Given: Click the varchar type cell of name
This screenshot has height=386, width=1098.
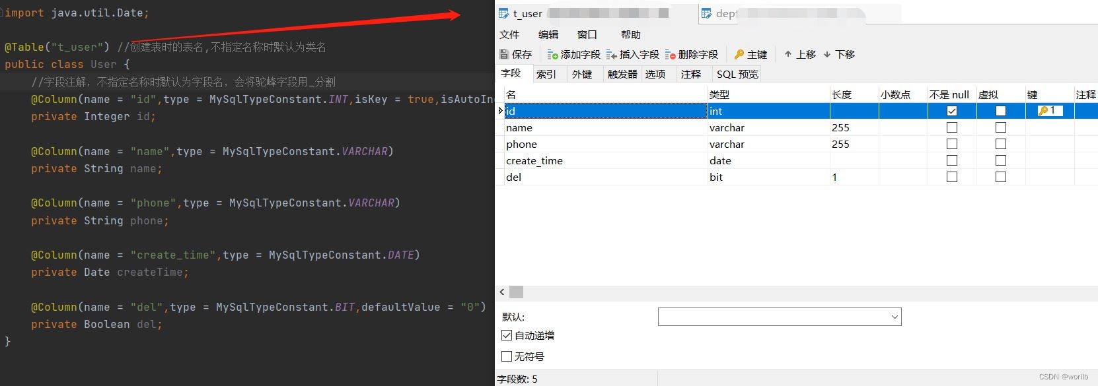Looking at the screenshot, I should (768, 127).
